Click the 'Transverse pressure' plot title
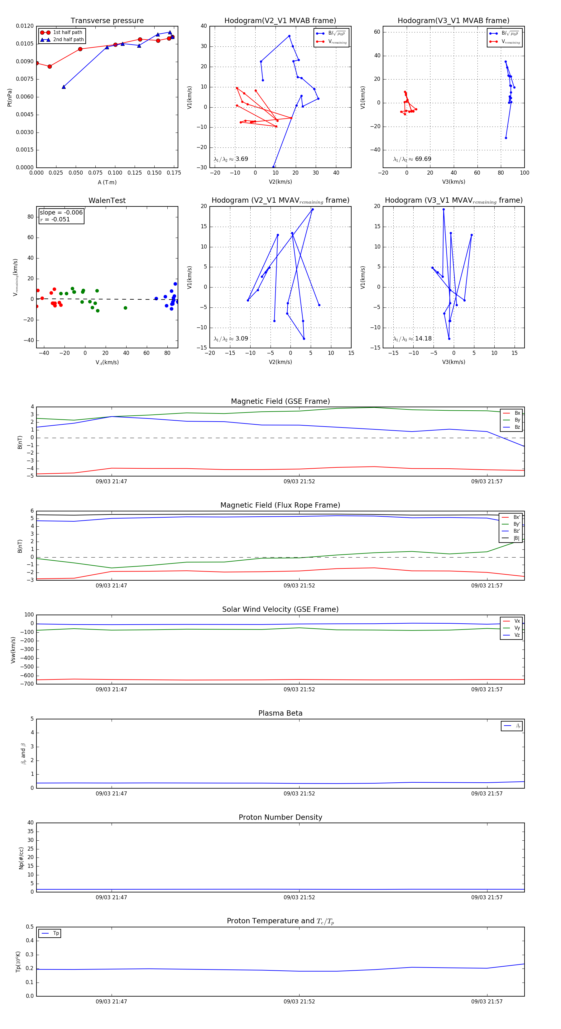 [x=107, y=21]
